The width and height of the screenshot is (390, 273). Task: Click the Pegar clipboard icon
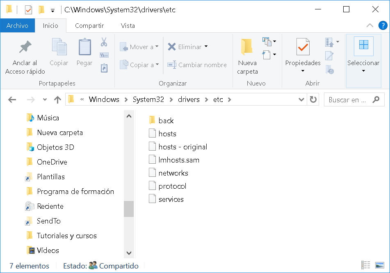coord(84,47)
